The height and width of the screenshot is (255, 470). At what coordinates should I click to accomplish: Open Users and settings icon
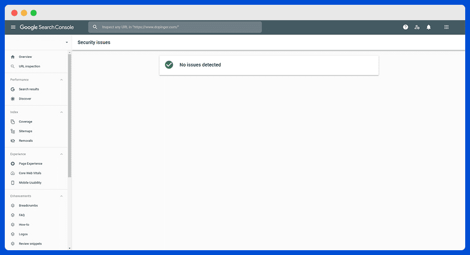(x=417, y=27)
